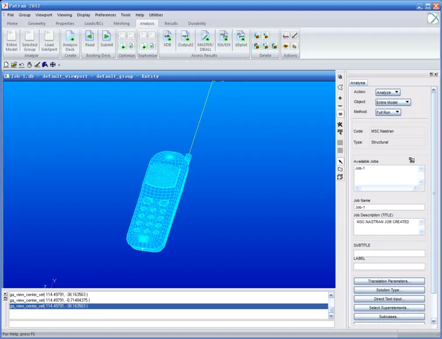This screenshot has width=442, height=339.
Task: Switch to the Durability ribbon tab
Action: tap(197, 23)
